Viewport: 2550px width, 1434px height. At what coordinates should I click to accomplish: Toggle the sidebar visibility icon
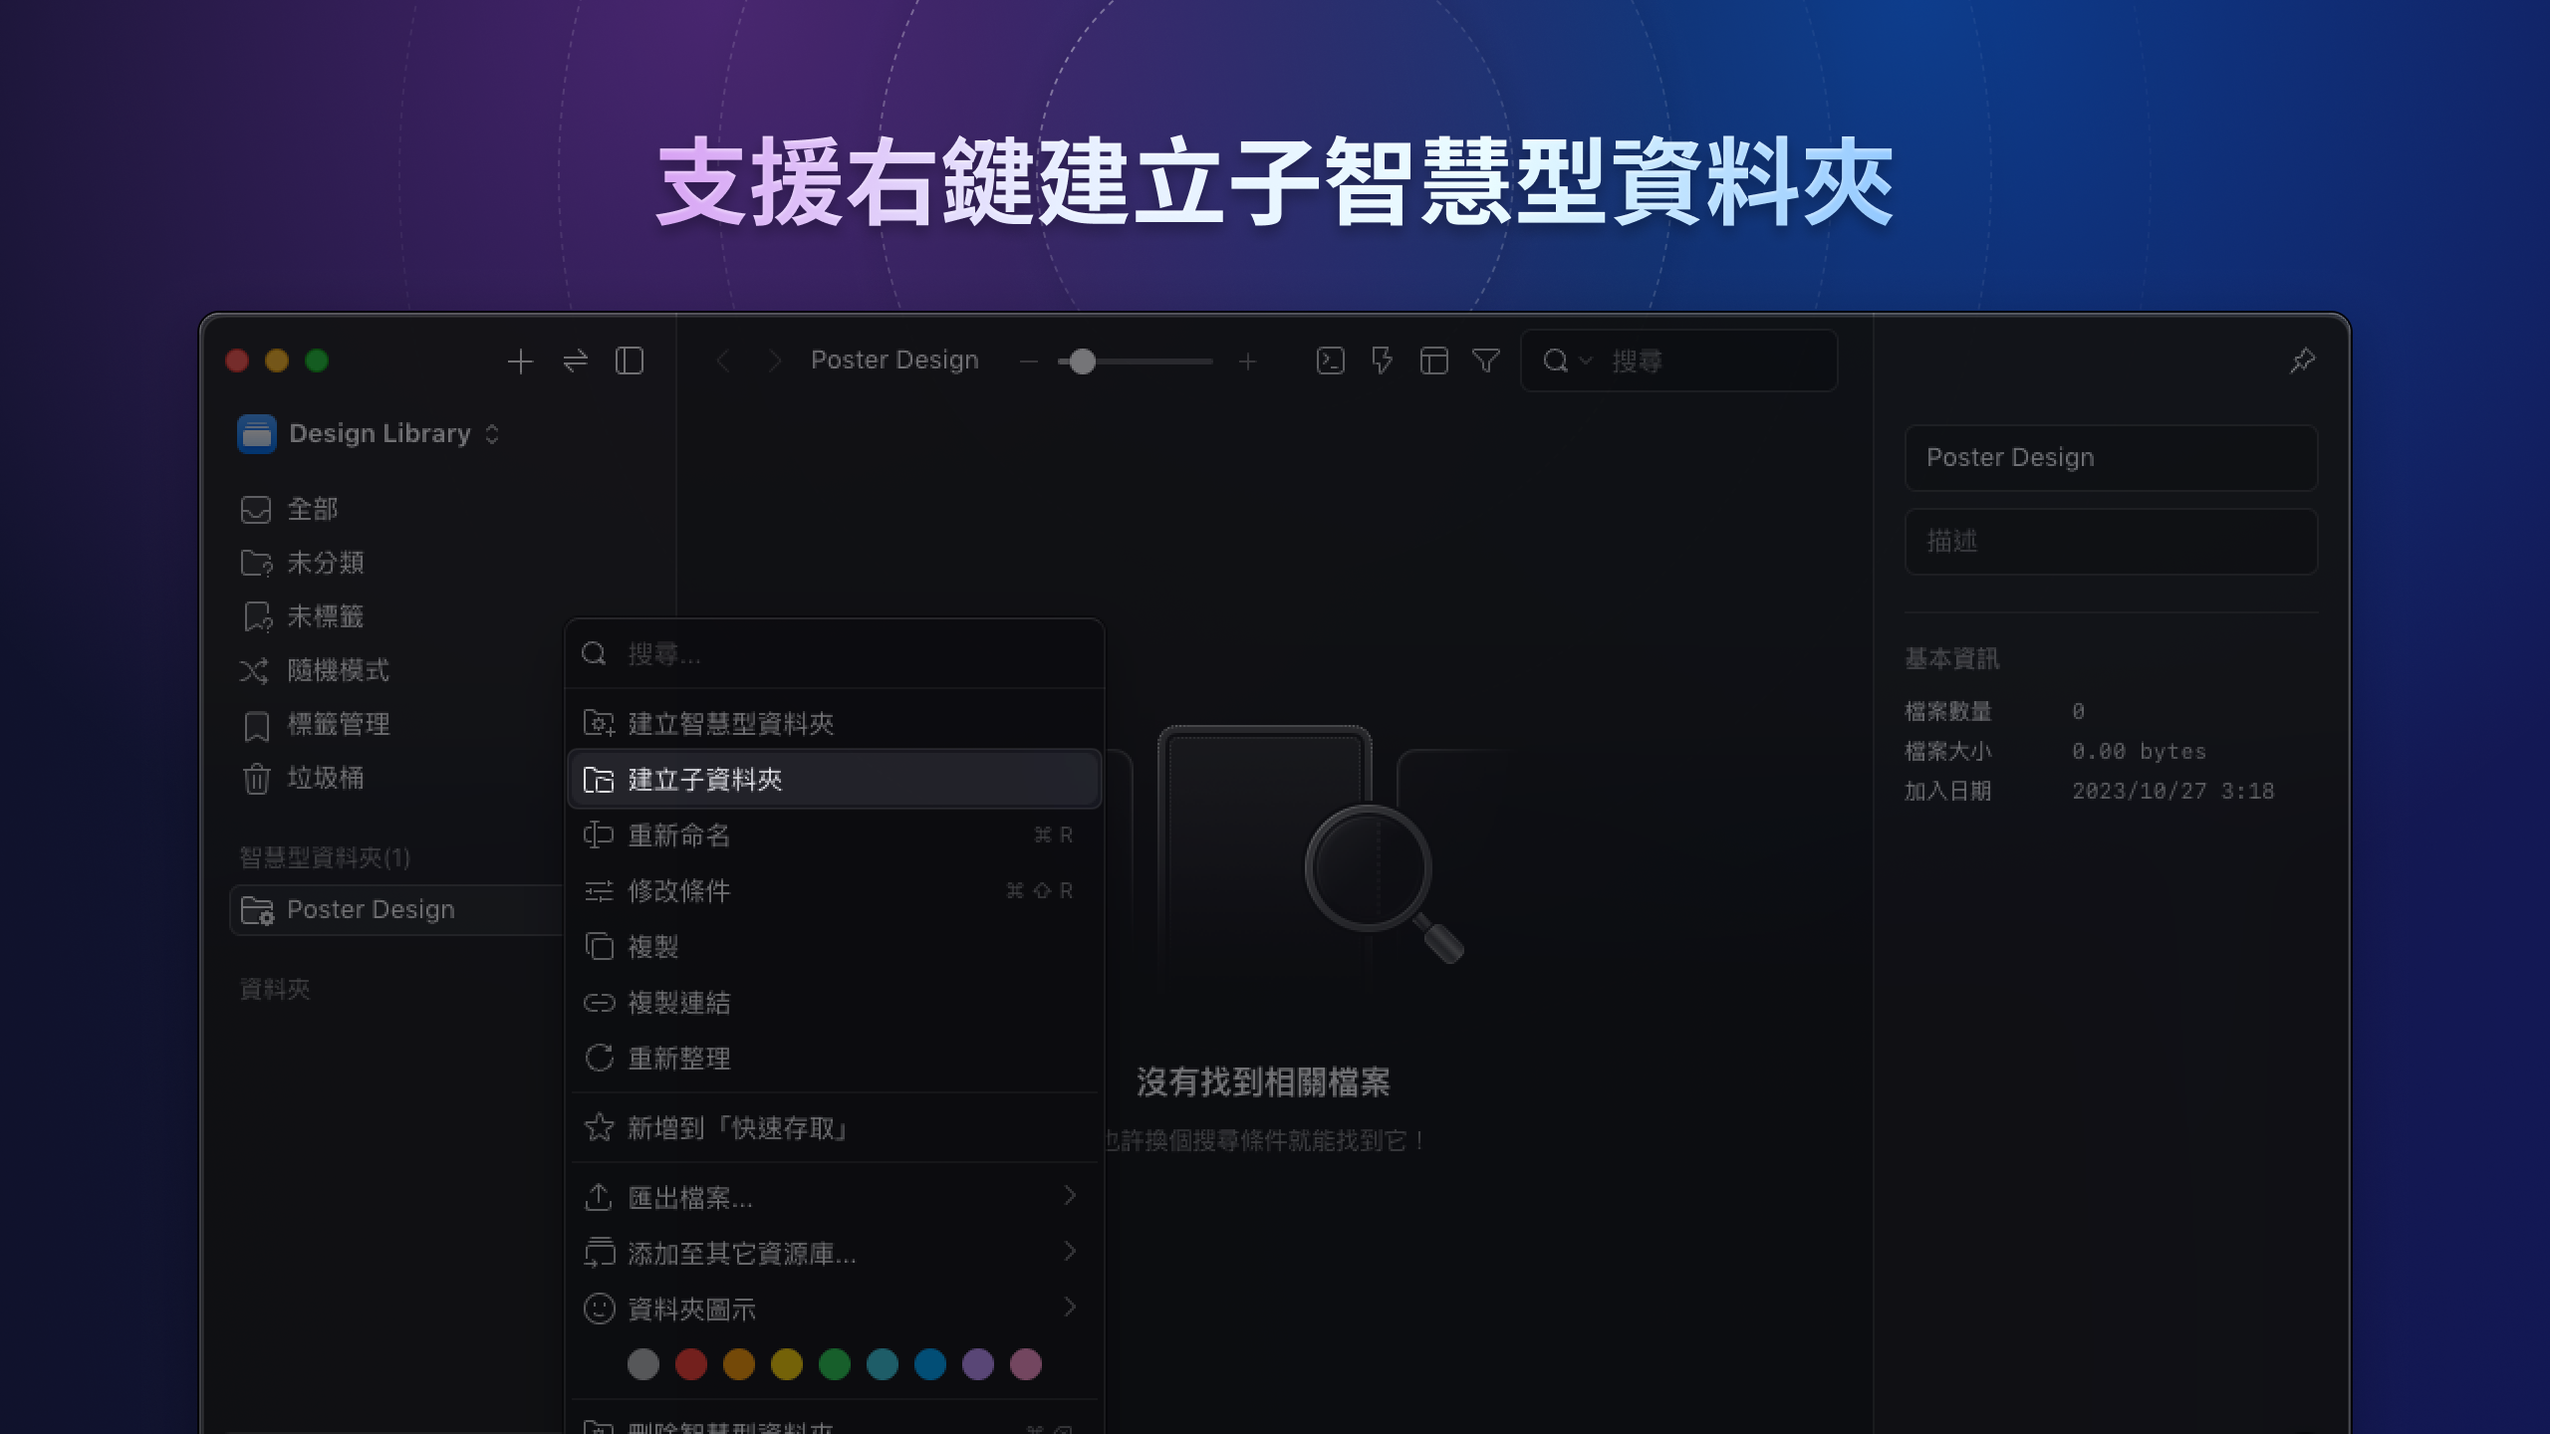click(631, 360)
